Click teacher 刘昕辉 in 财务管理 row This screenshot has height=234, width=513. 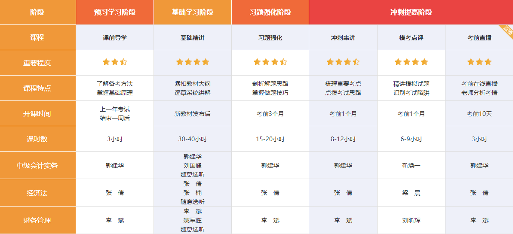tap(411, 220)
